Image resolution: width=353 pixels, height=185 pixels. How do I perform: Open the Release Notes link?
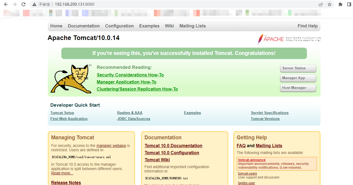(66, 183)
